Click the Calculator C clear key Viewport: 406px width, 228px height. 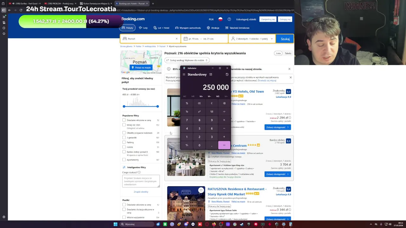point(212,103)
